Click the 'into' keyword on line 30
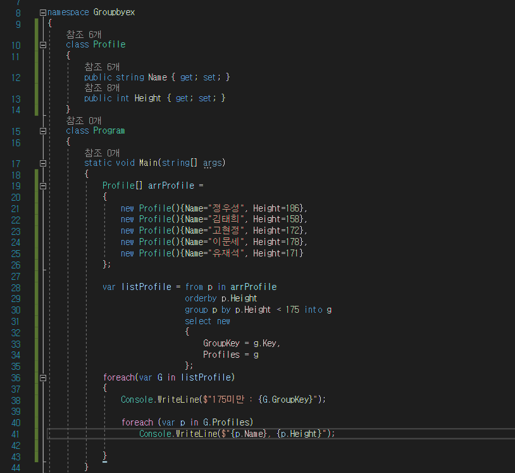 tap(313, 310)
